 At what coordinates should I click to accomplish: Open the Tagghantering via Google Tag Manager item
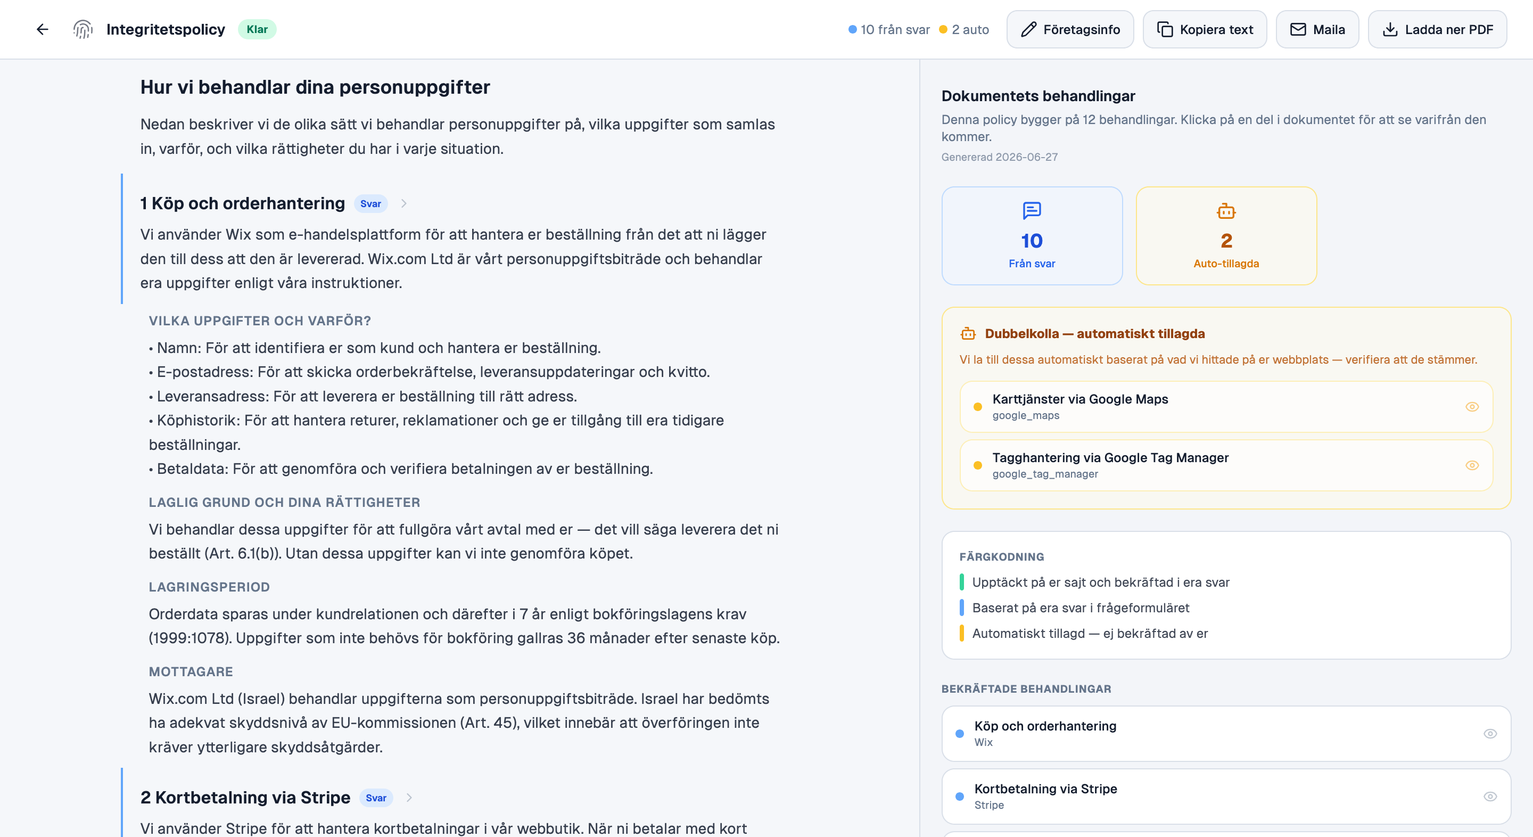(1226, 465)
